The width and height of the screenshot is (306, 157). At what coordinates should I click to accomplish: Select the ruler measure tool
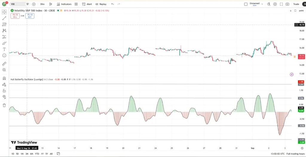point(4,64)
